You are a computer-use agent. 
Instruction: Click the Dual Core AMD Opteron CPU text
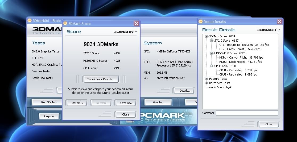[x=175, y=64]
